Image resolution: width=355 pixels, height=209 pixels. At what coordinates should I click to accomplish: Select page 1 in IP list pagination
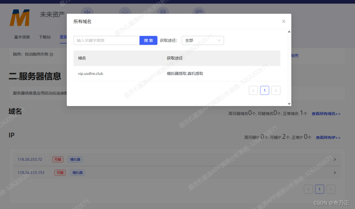point(319,189)
